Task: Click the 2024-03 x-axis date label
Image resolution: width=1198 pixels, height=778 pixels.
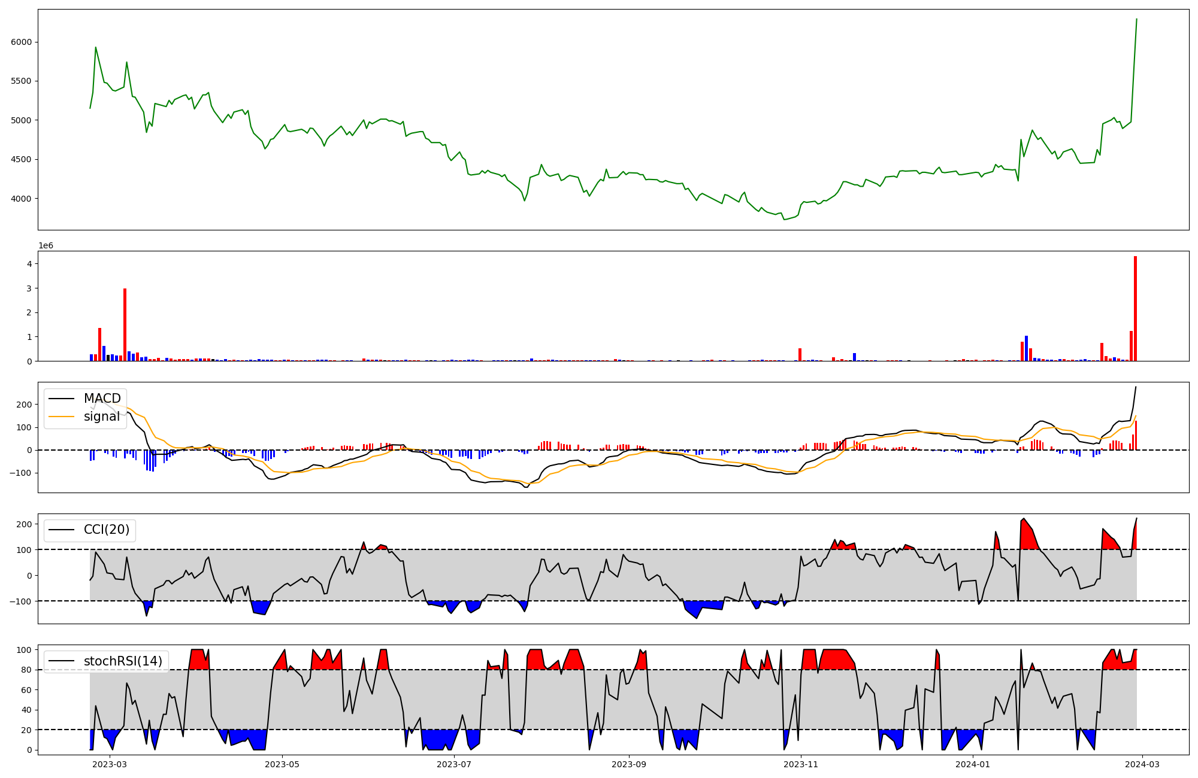Action: pyautogui.click(x=1143, y=764)
